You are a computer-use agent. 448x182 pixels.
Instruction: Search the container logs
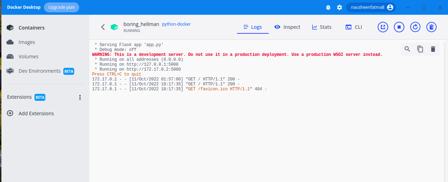[407, 49]
